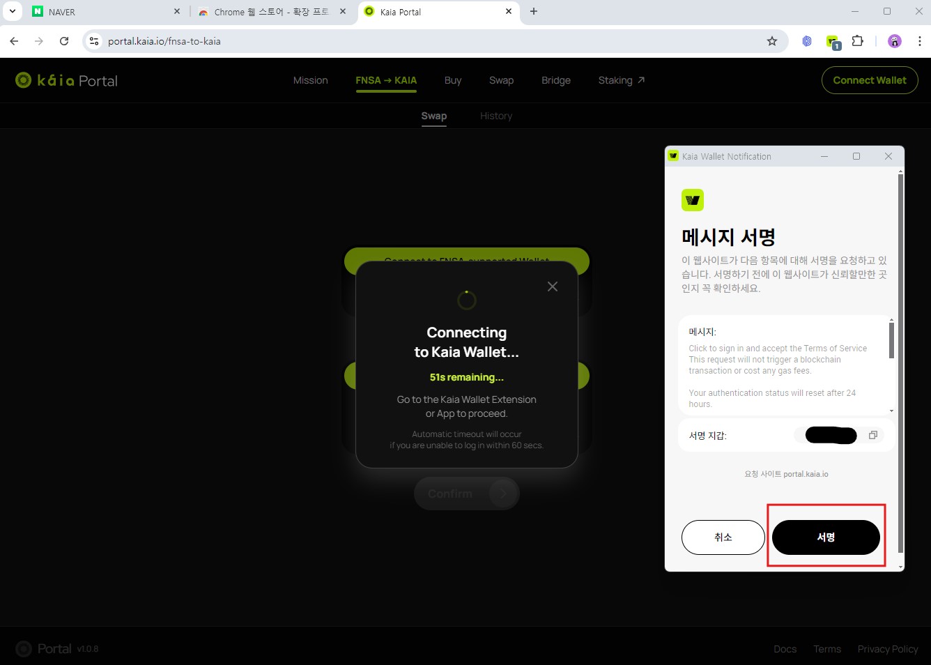Screen dimensions: 931x665
Task: Maximize the Chrome window
Action: tap(887, 11)
